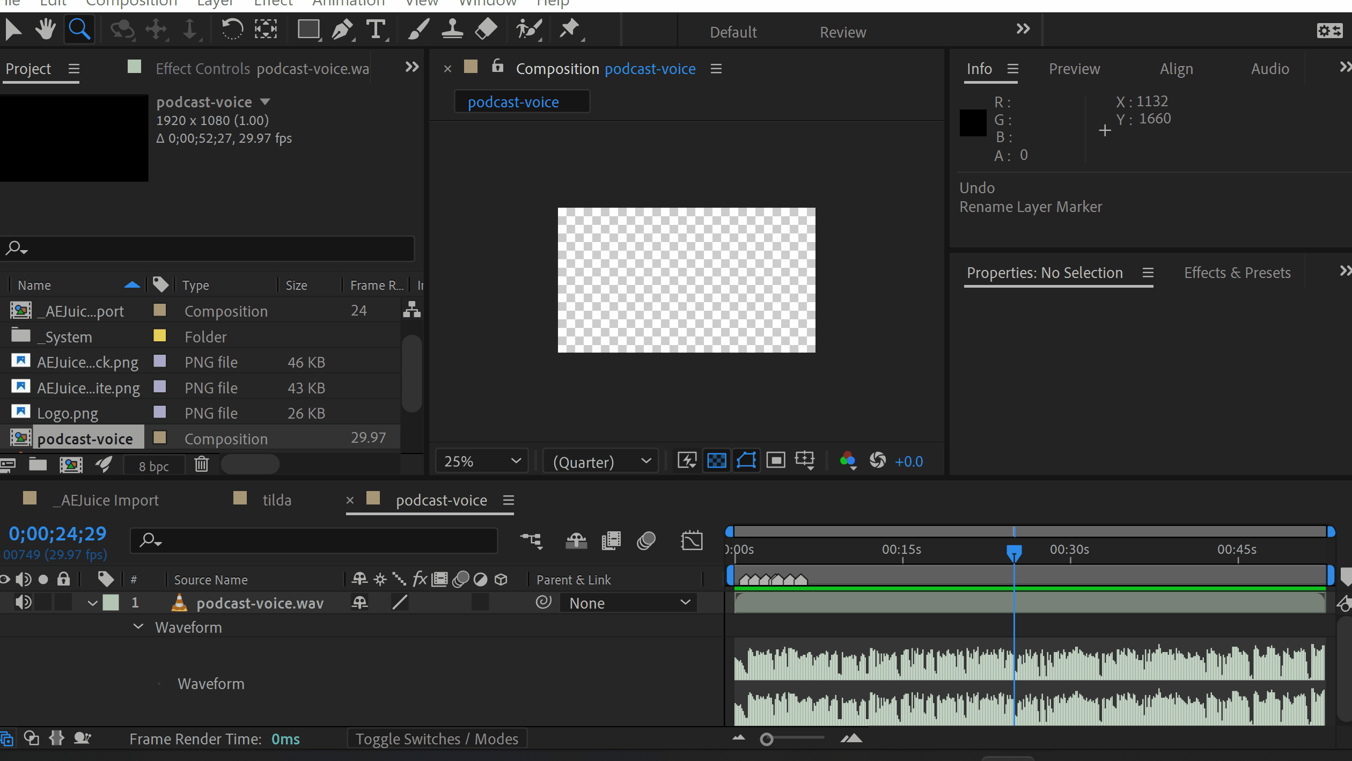Select the Puppet Pin tool
The image size is (1352, 761).
[569, 30]
